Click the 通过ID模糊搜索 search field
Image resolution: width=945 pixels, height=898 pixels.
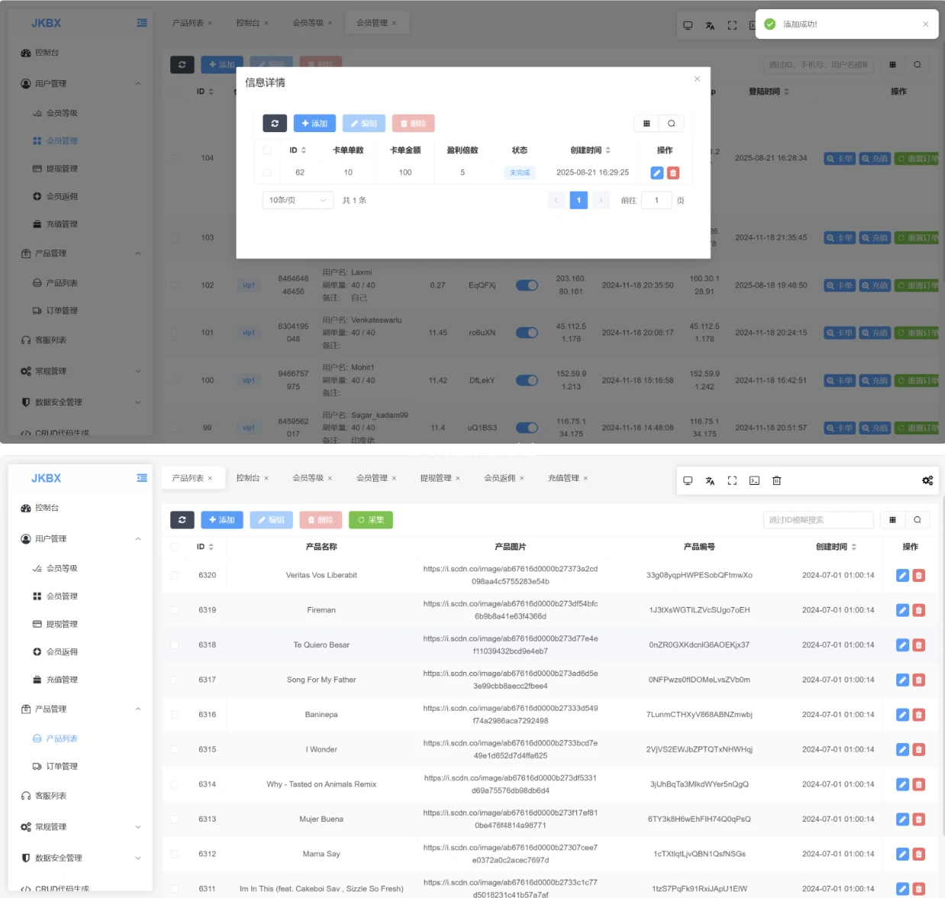(x=818, y=520)
